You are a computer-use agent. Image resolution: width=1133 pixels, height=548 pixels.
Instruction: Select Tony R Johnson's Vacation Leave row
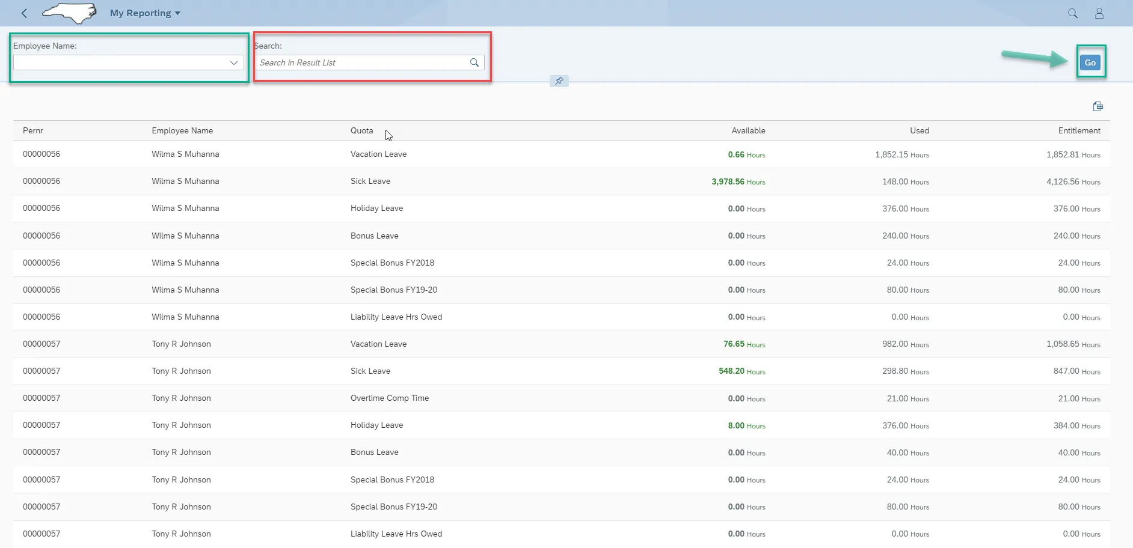pos(378,344)
